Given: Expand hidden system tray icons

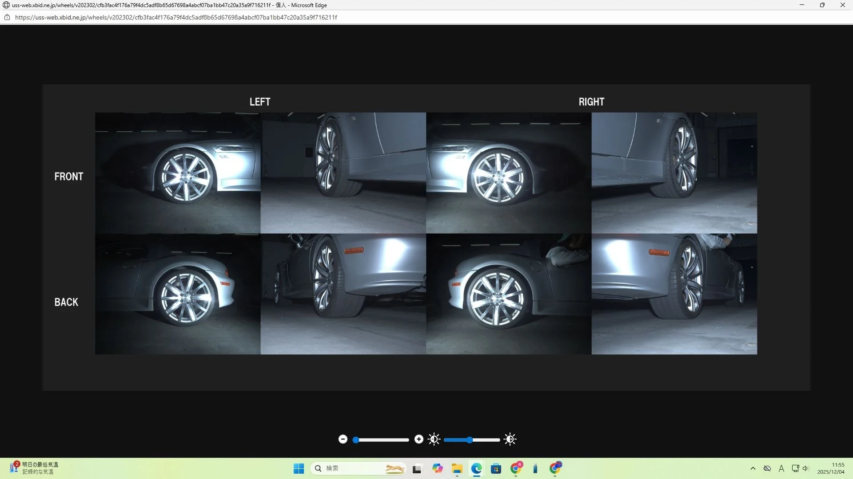Looking at the screenshot, I should [753, 468].
